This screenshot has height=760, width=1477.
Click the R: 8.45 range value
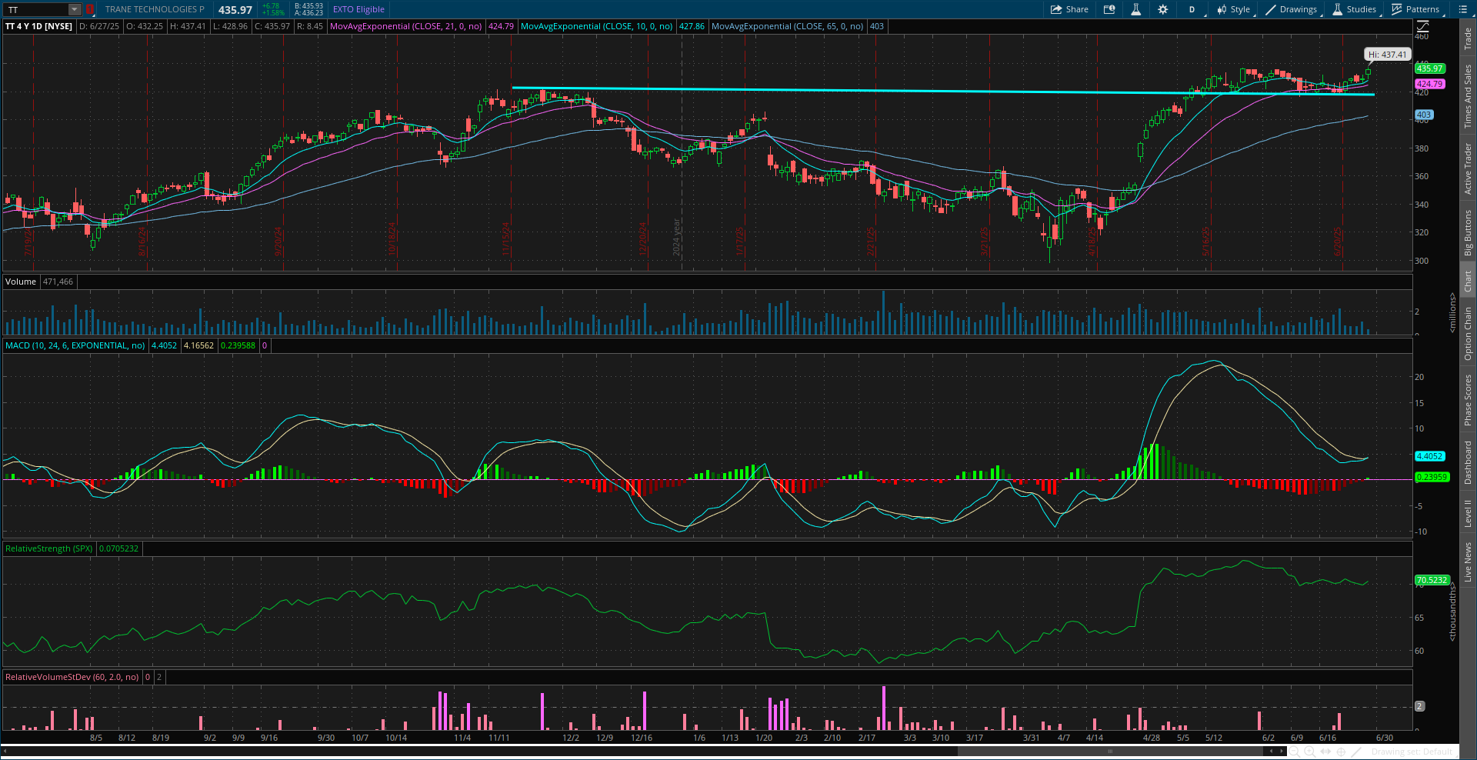[x=310, y=26]
